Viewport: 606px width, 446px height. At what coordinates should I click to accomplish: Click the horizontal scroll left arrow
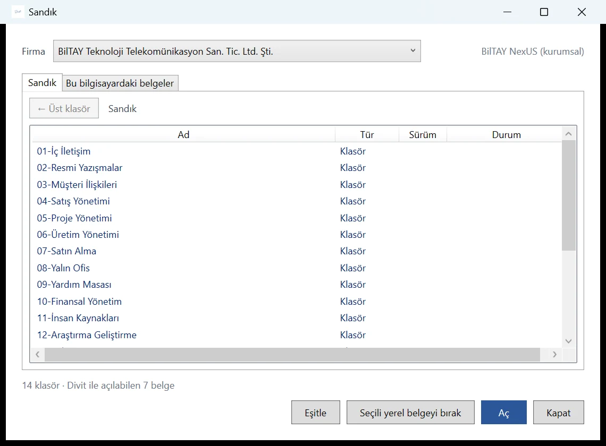click(38, 354)
